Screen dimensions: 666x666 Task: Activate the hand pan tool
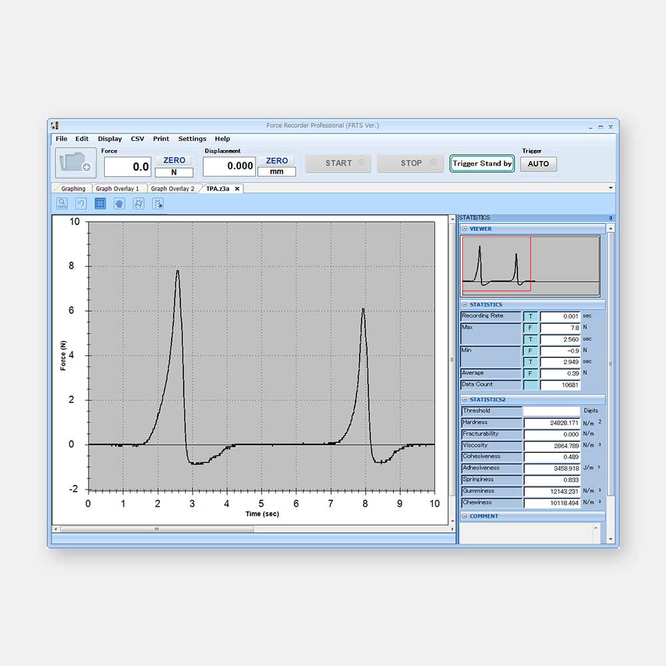[119, 204]
